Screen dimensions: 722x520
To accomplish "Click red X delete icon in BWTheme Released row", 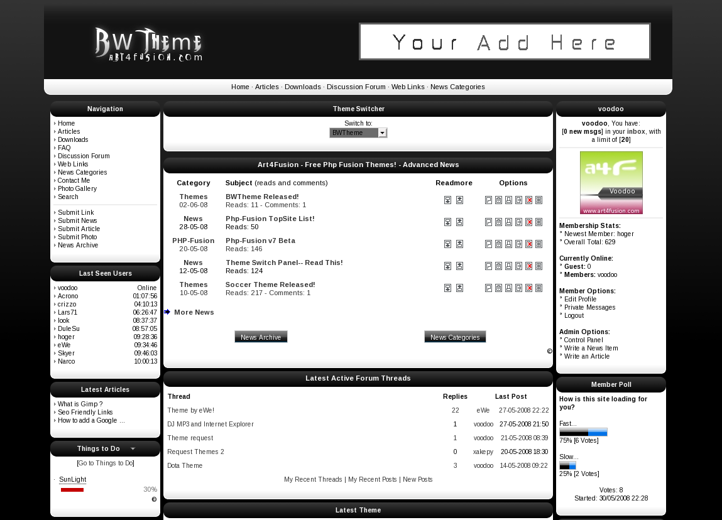I will coord(528,200).
